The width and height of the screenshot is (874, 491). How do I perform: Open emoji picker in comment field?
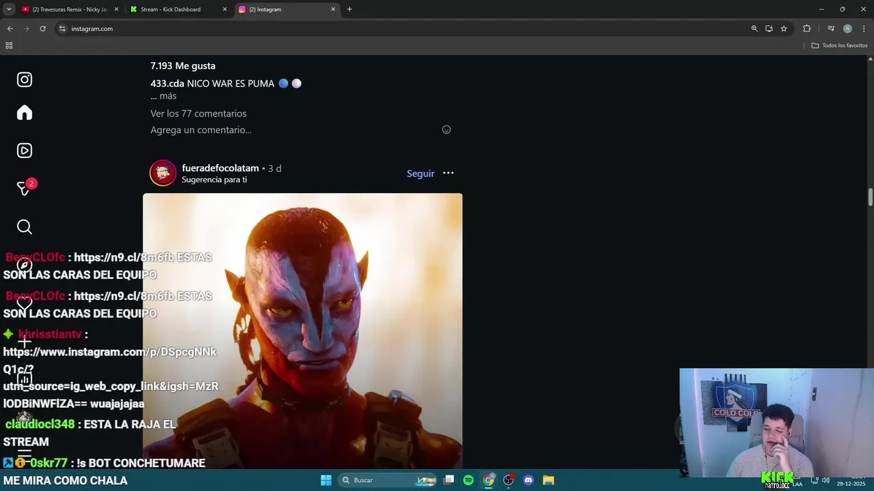(446, 130)
